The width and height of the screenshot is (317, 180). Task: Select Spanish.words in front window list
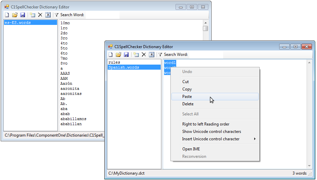pyautogui.click(x=134, y=67)
